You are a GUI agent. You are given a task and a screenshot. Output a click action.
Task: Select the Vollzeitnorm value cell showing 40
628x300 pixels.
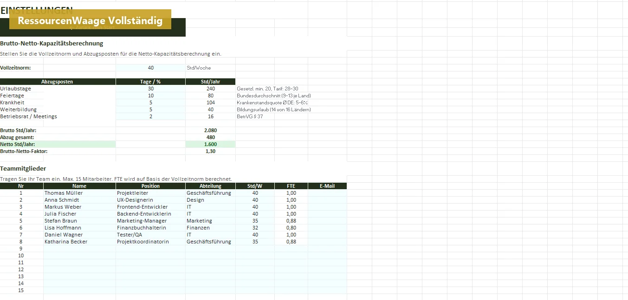(150, 68)
